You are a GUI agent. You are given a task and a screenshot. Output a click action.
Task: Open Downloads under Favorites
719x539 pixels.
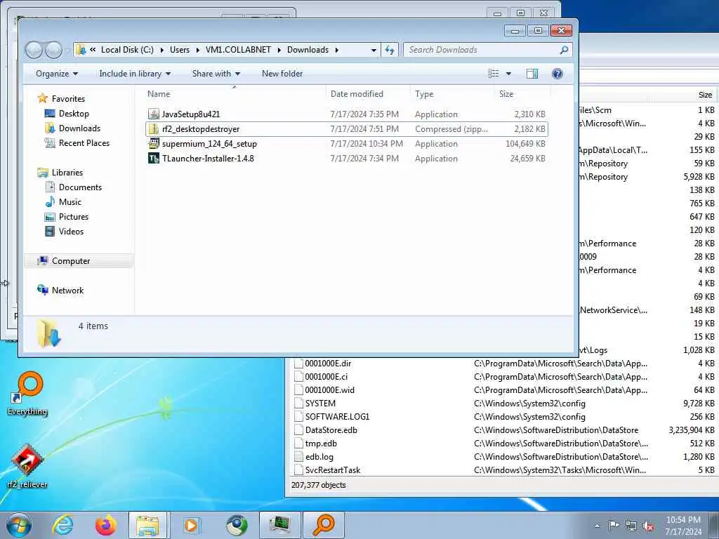click(x=72, y=128)
